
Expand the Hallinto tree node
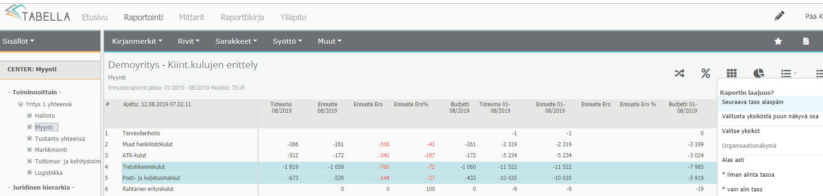click(29, 115)
